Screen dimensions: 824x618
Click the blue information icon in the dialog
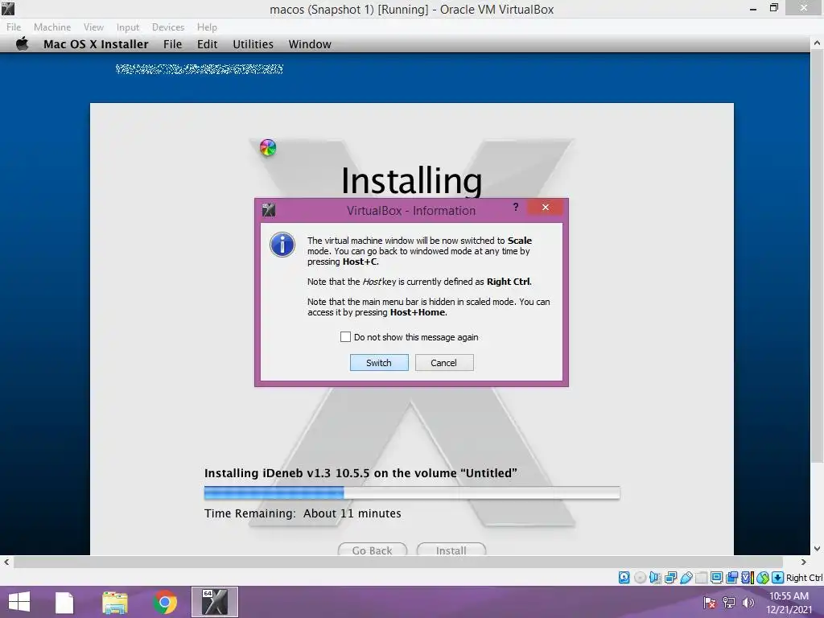282,245
